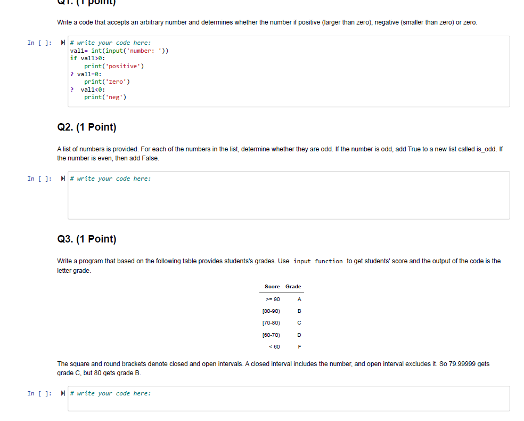Viewport: 524px width, 421px height.
Task: Click the run icon beside the Q1 code cell
Action: [62, 43]
